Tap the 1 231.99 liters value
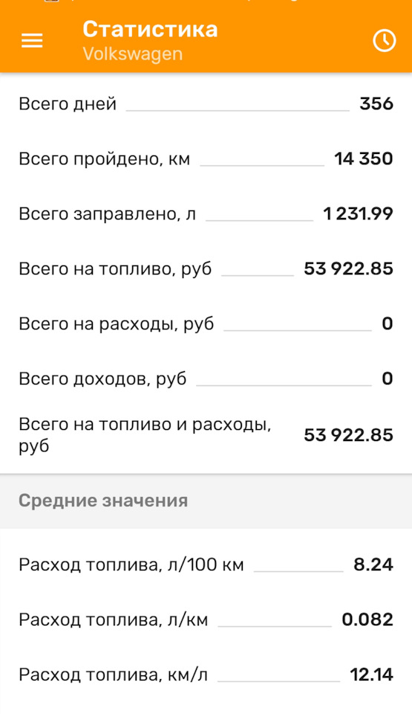 pos(358,214)
